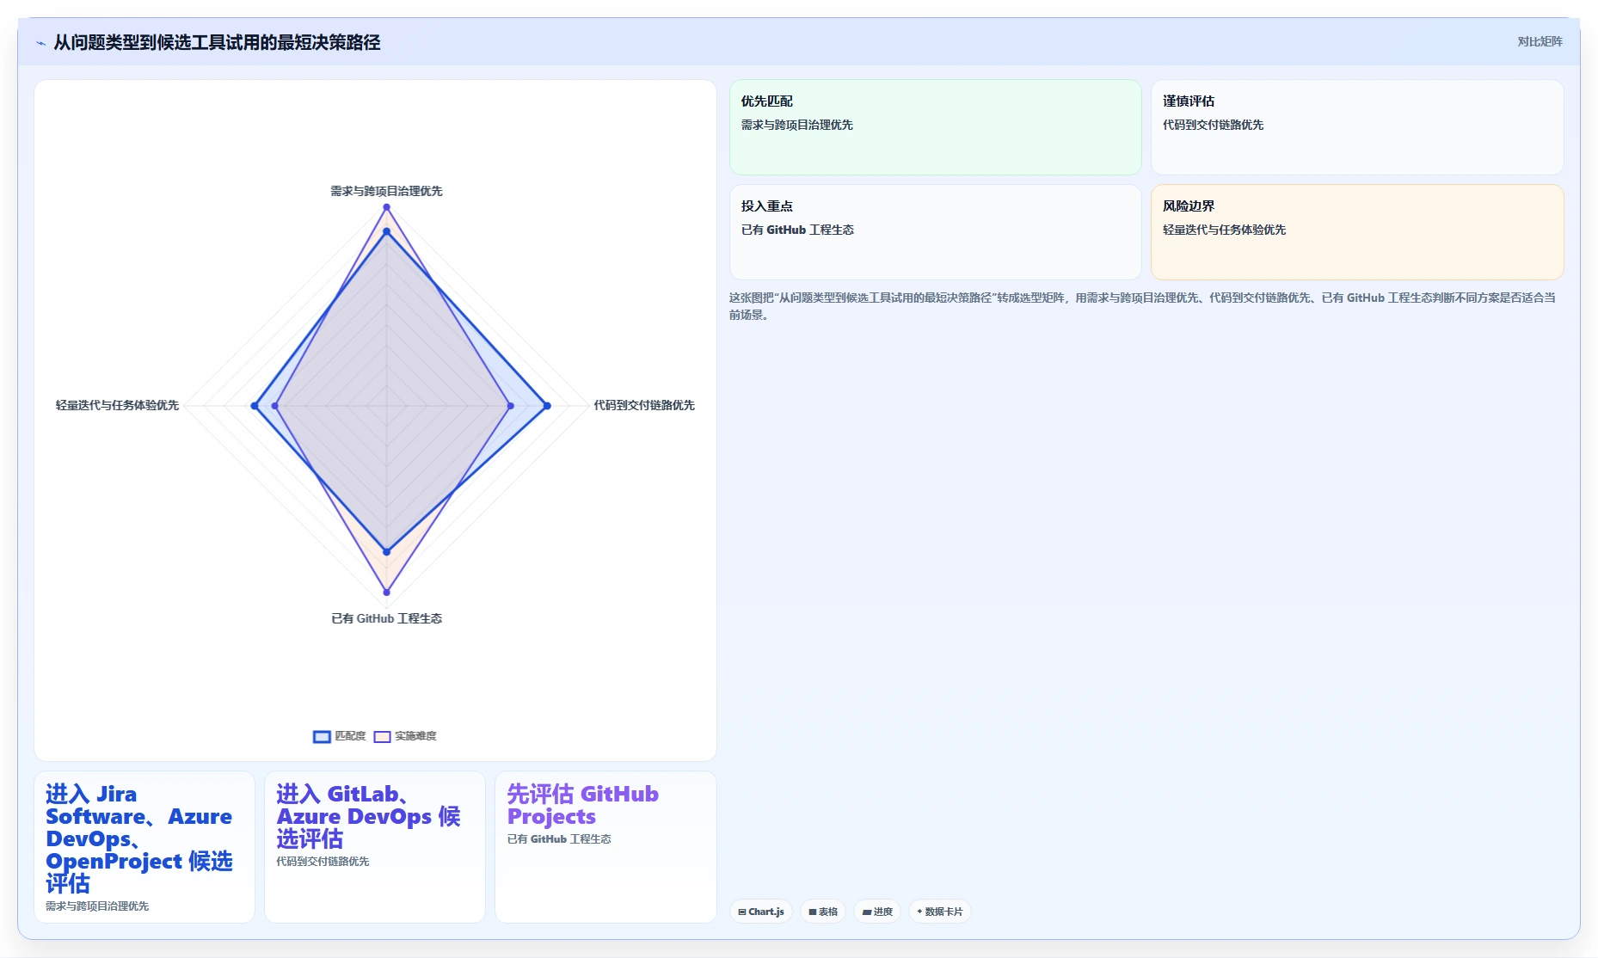The width and height of the screenshot is (1598, 958).
Task: Toggle the 匹配度 legend item
Action: tap(340, 736)
